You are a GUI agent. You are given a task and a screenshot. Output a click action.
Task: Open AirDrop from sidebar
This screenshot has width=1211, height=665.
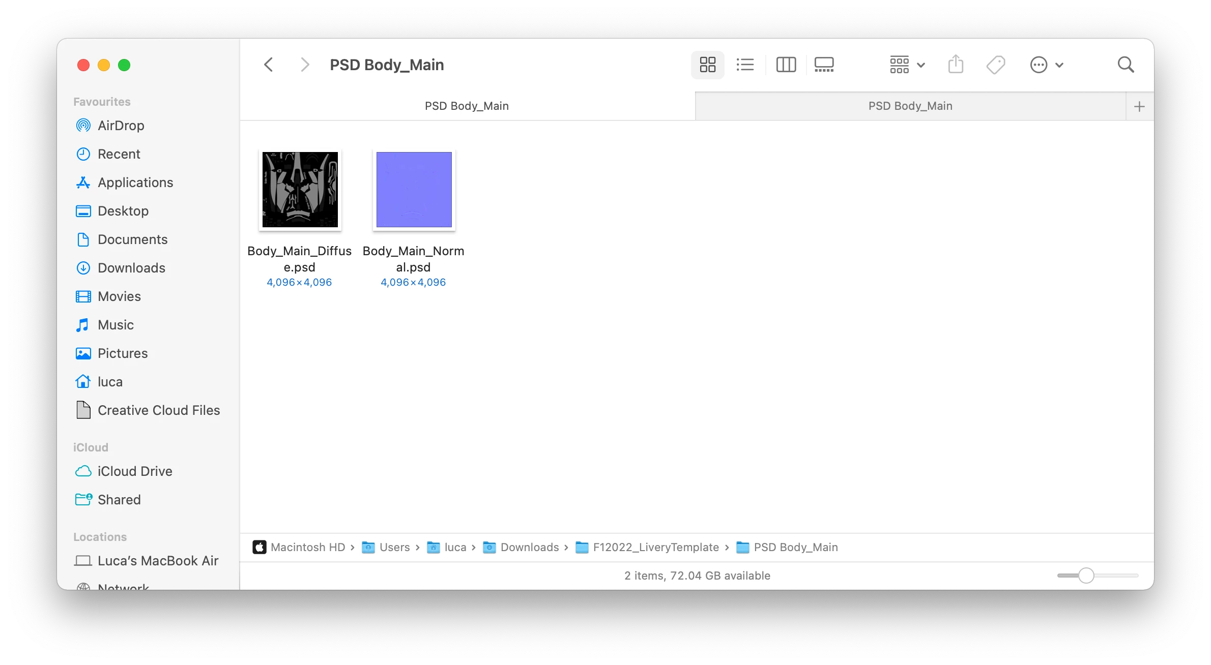[121, 126]
